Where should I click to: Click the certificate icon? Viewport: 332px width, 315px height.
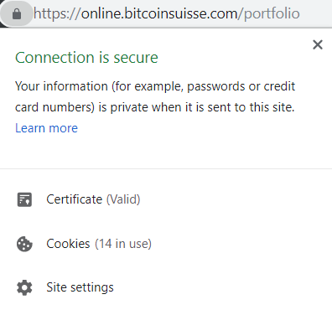click(24, 199)
